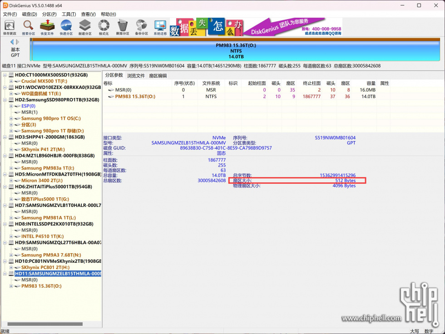Select HD7:SAMSUNGMZVLB1T0HALR disk
The height and width of the screenshot is (334, 445).
pos(58,205)
